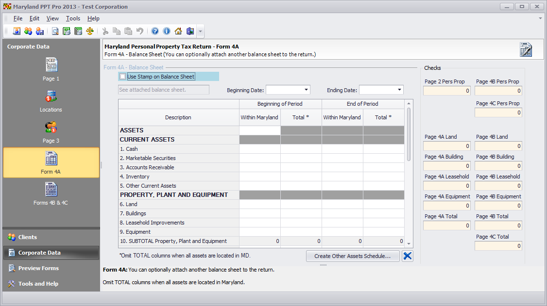Viewport: 547px width, 306px height.
Task: Click the print preview magnifier icon
Action: (x=55, y=31)
